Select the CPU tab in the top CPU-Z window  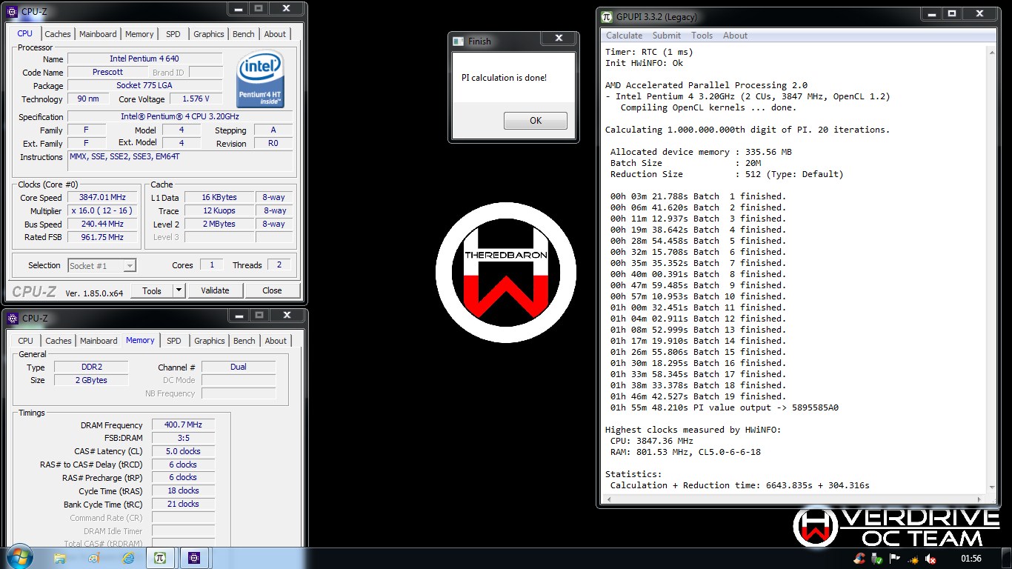click(x=25, y=33)
